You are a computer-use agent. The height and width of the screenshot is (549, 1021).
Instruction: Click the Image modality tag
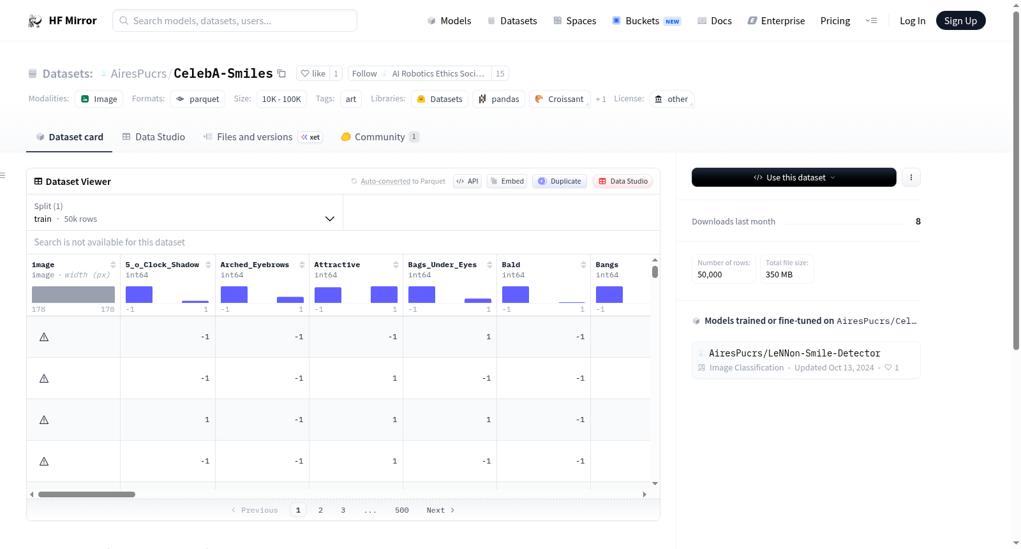(99, 99)
